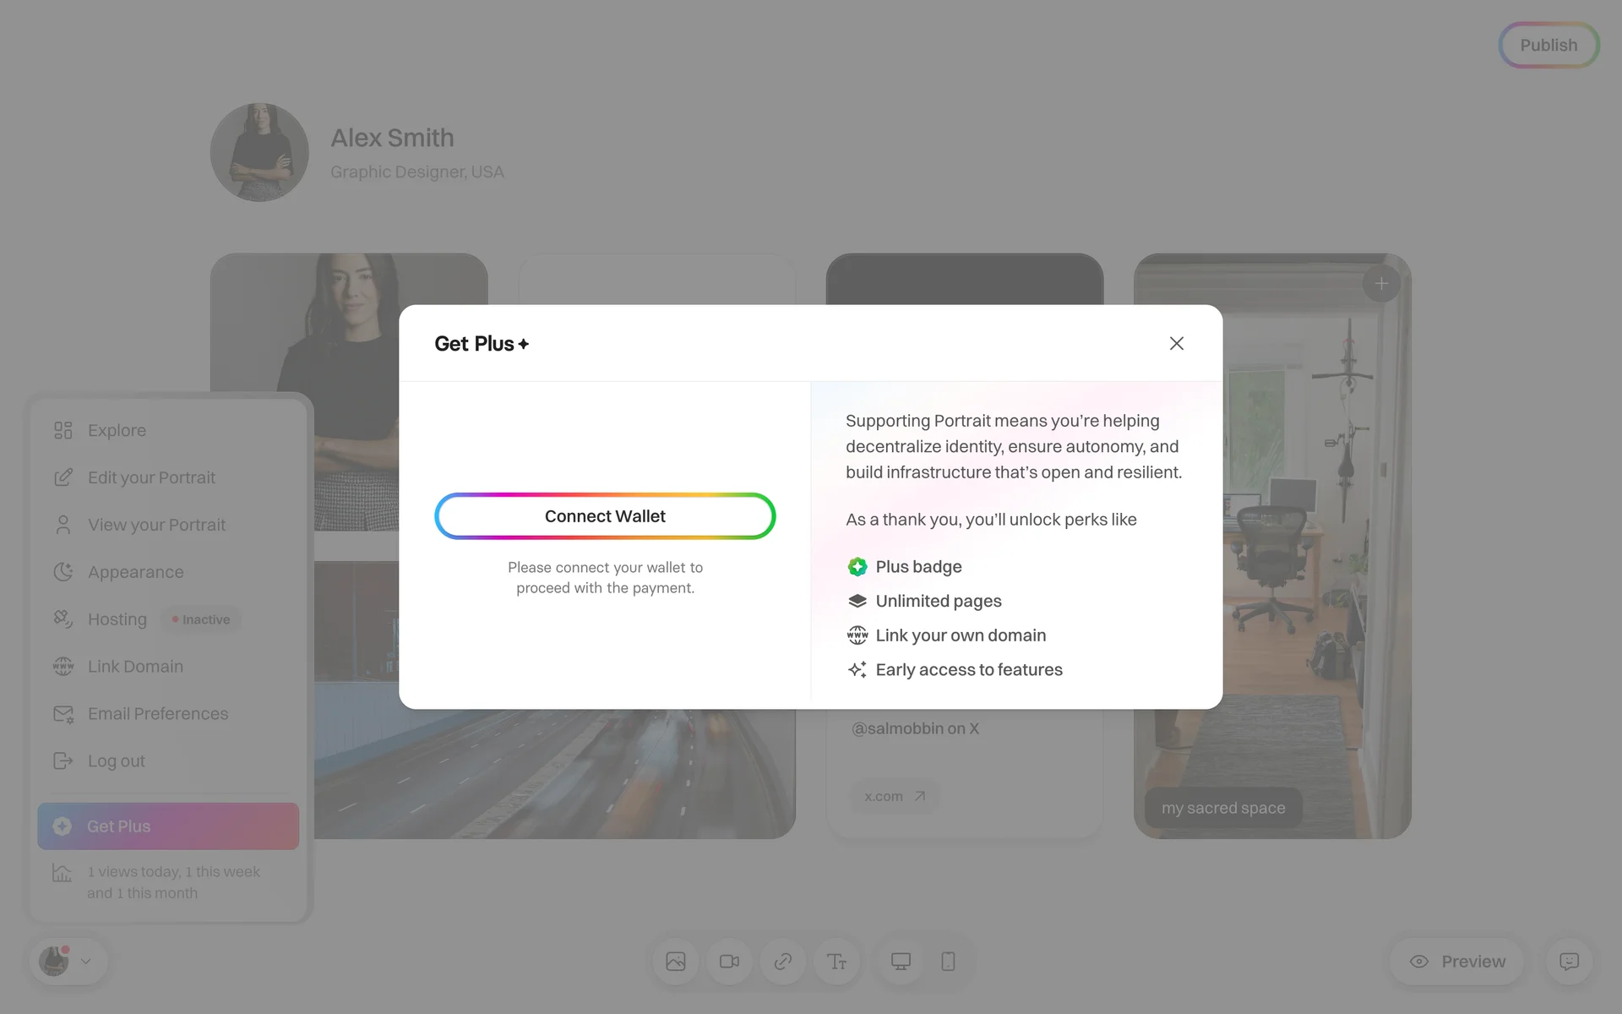Open the x.com link chip
The image size is (1622, 1014).
tap(895, 796)
